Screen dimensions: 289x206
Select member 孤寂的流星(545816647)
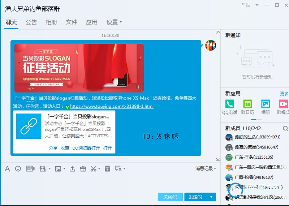tap(256, 147)
